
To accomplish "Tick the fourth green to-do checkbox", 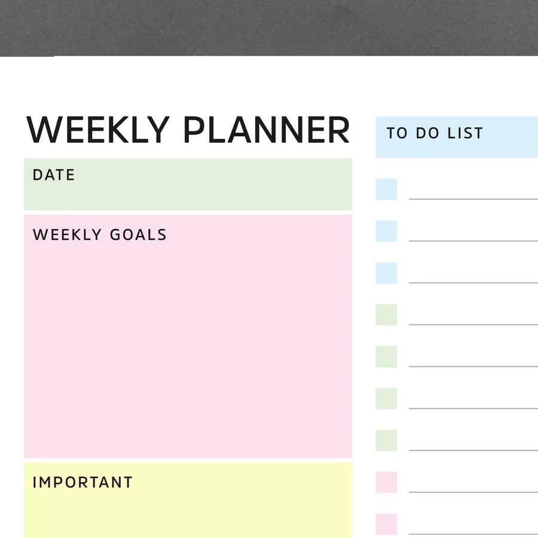I will (x=386, y=440).
